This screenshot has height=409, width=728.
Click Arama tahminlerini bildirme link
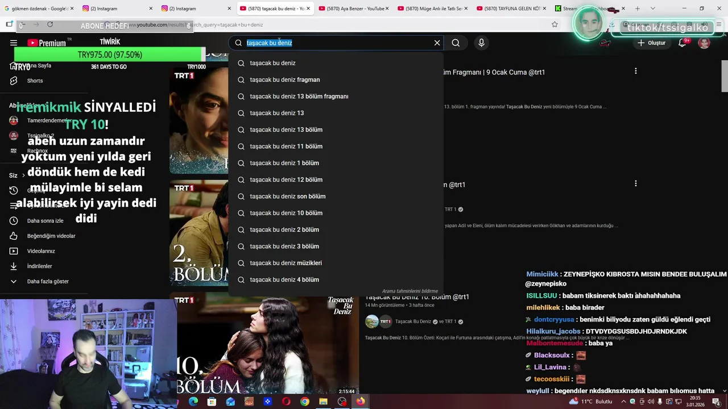(409, 291)
